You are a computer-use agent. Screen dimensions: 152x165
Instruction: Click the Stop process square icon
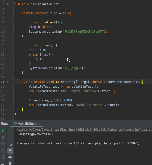coord(3,137)
